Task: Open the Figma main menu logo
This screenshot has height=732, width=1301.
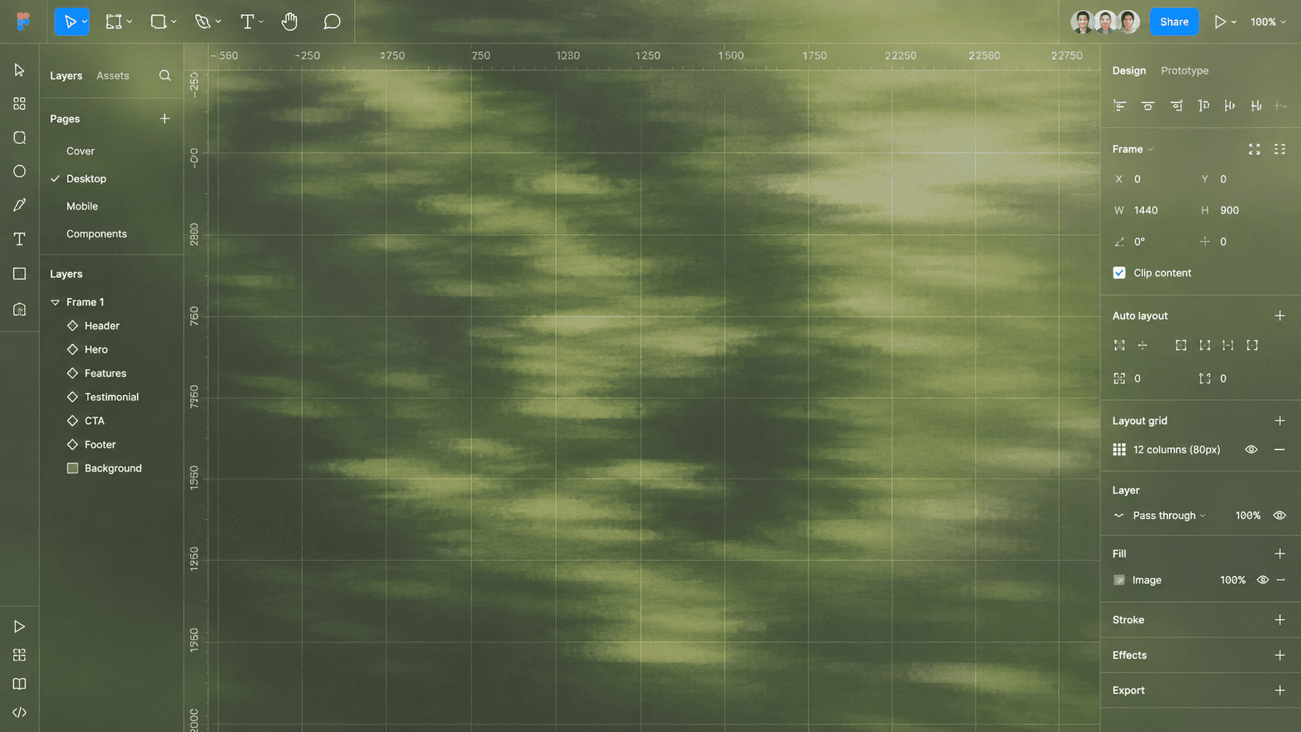Action: 23,22
